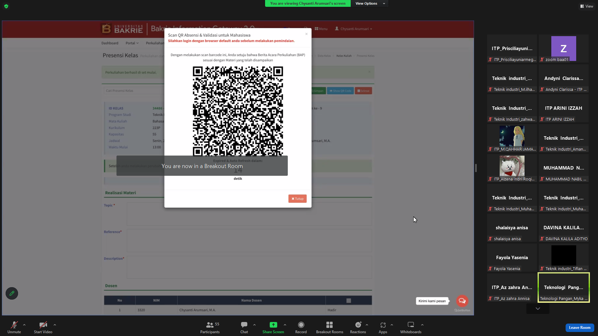Expand share options arrow next to Share Screen
The height and width of the screenshot is (336, 598).
(285, 325)
